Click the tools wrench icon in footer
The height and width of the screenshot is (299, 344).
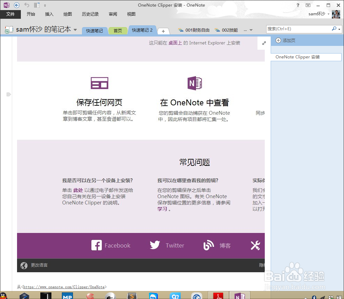255,245
